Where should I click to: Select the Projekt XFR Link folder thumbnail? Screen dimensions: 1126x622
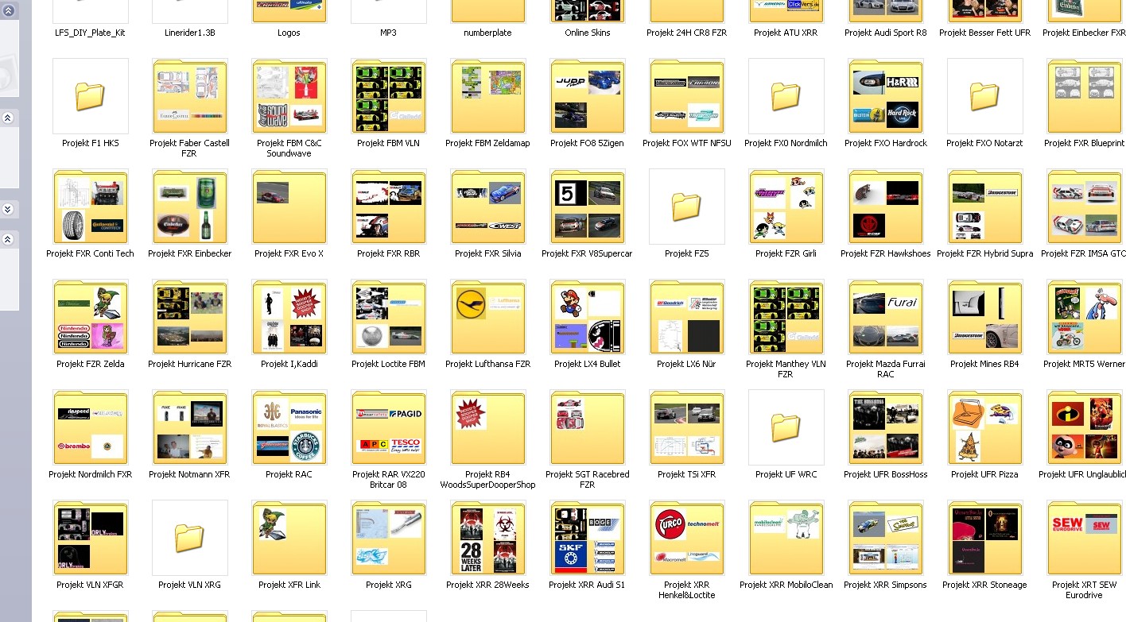click(289, 538)
